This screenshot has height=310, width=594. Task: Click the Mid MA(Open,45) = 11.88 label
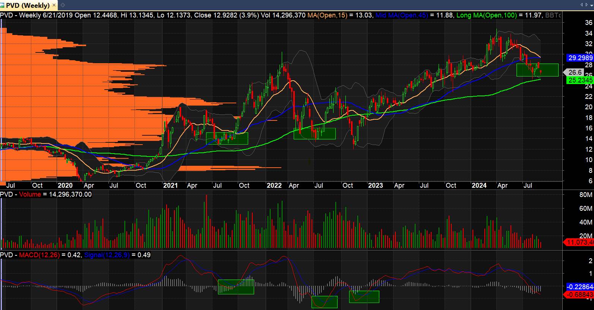click(414, 15)
